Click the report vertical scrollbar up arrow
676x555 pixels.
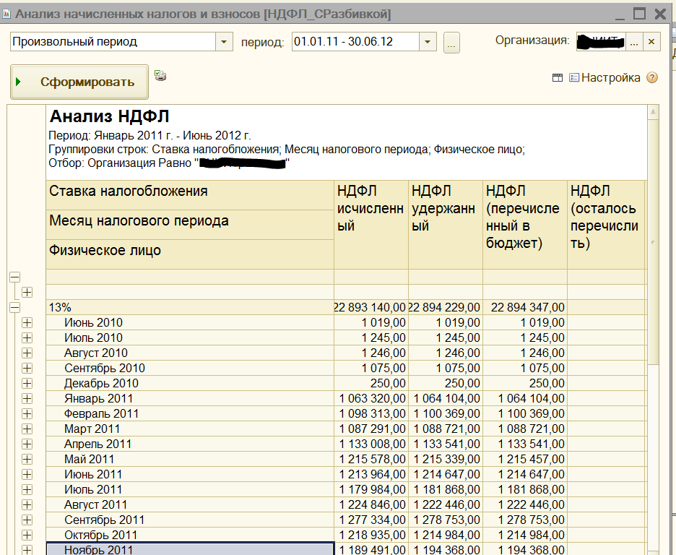653,112
